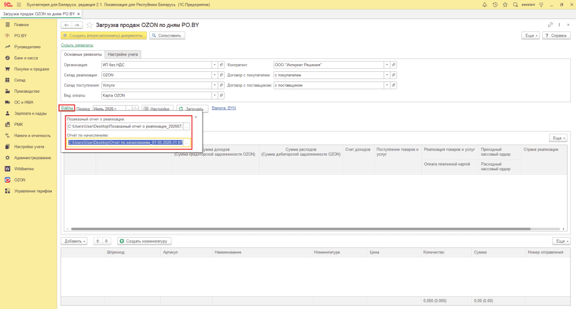
Task: Expand Договор с поставщиком dropdown arrow
Action: tap(387, 85)
